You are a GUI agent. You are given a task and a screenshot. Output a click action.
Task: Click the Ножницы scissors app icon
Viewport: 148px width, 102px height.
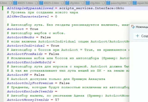(x=133, y=27)
